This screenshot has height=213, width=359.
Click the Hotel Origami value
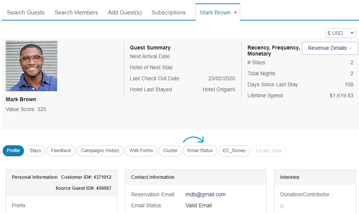219,89
